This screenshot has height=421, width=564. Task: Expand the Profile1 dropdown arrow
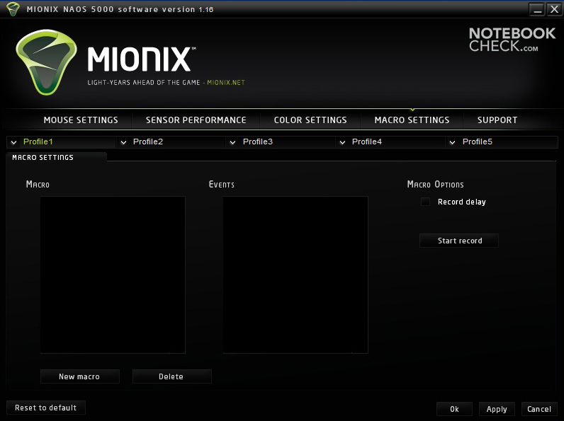13,142
